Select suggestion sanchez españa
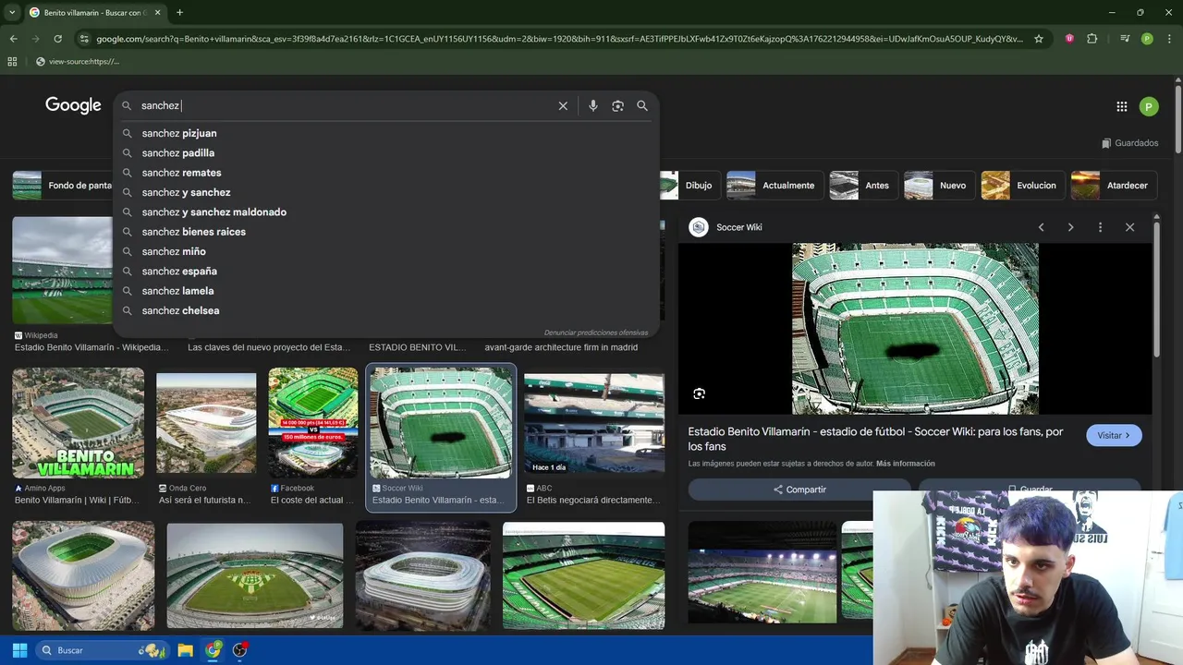This screenshot has height=665, width=1183. [386, 272]
